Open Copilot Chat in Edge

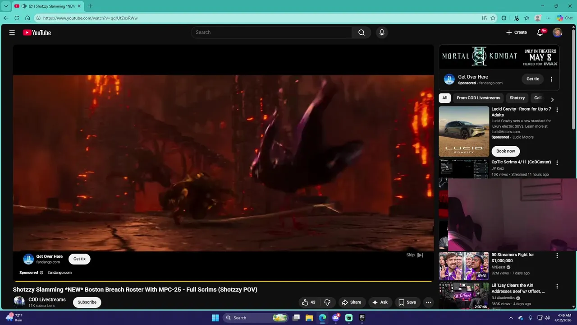point(565,18)
